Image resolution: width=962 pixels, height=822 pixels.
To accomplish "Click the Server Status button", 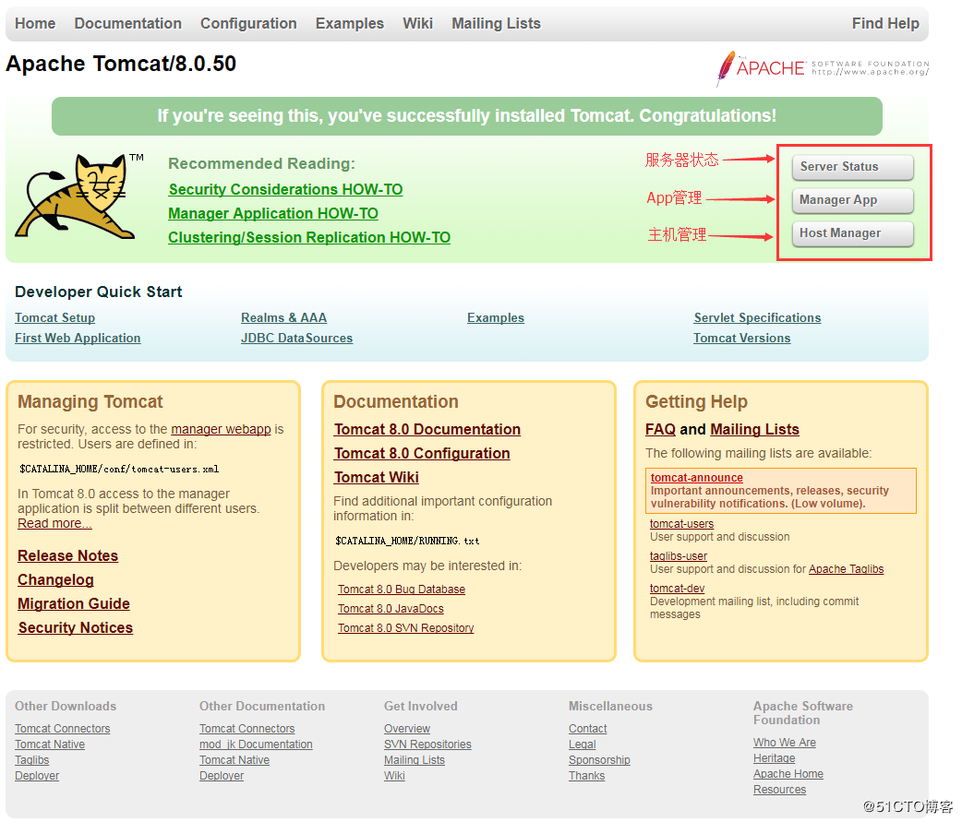I will 852,167.
